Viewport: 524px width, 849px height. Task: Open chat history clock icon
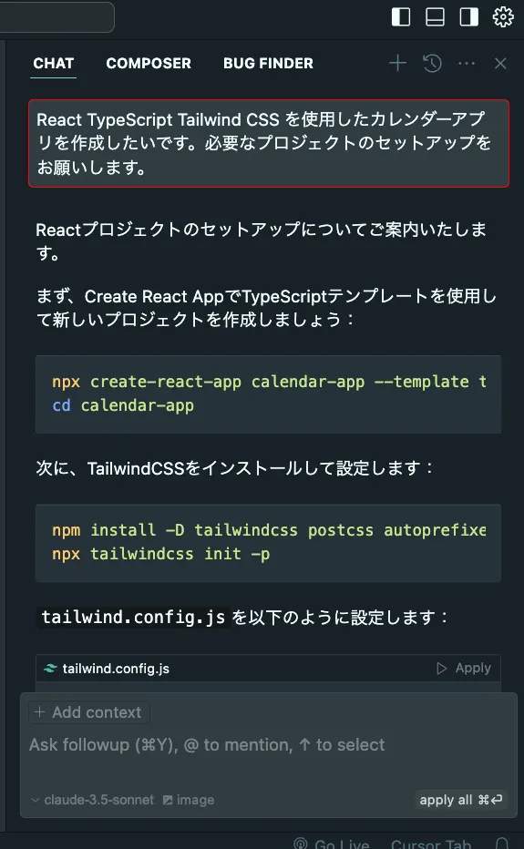432,64
